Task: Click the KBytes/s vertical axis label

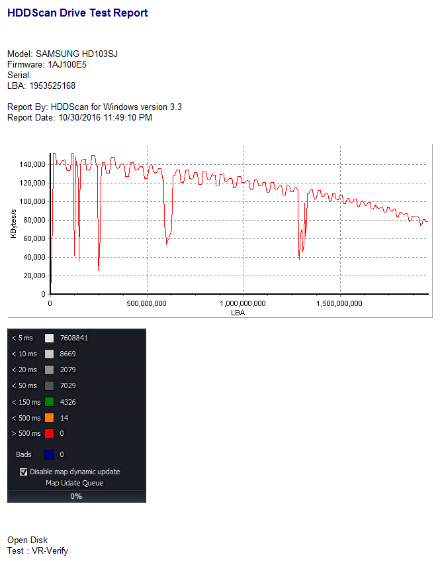Action: 14,224
